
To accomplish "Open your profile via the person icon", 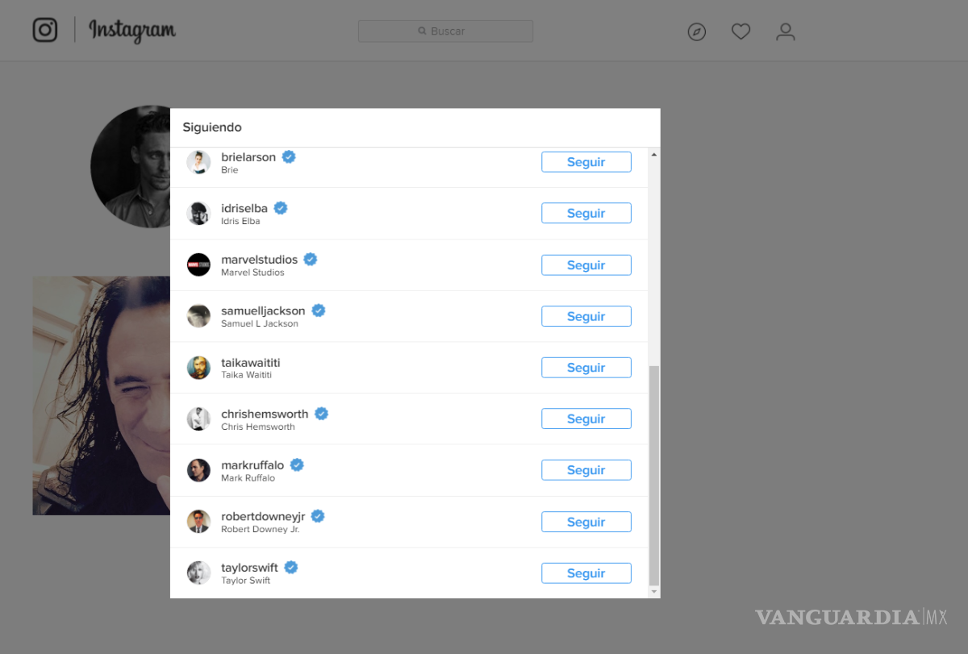I will point(785,31).
